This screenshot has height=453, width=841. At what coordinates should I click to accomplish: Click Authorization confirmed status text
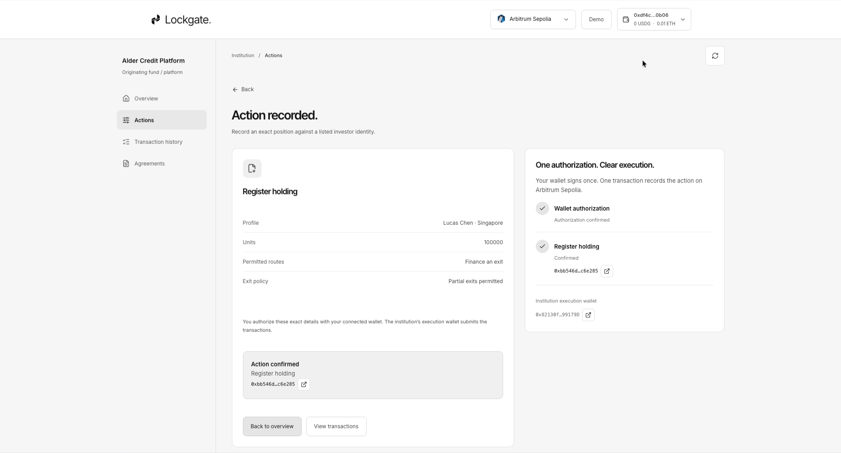(x=582, y=220)
